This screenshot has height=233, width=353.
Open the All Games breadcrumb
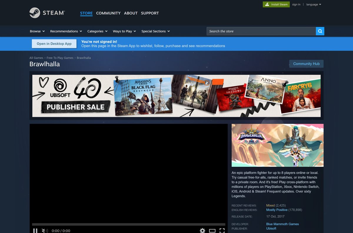tap(36, 58)
